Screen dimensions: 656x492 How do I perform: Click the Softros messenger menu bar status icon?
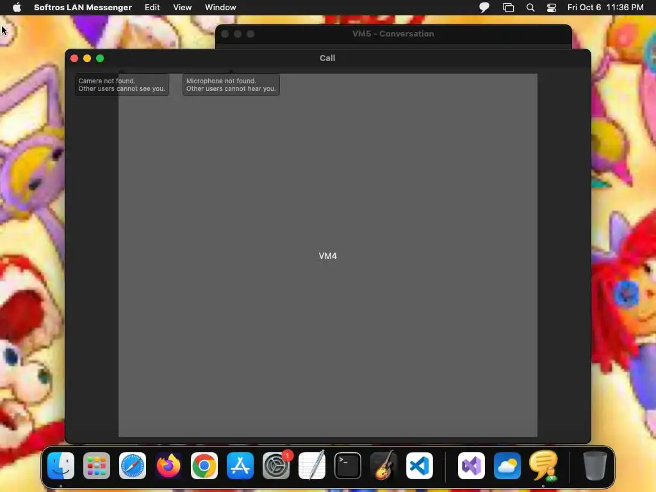click(484, 7)
